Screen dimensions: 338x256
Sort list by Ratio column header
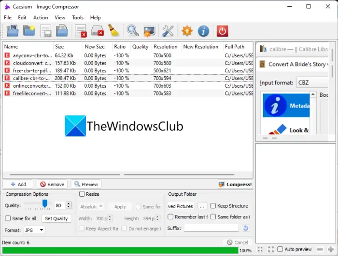(x=121, y=47)
